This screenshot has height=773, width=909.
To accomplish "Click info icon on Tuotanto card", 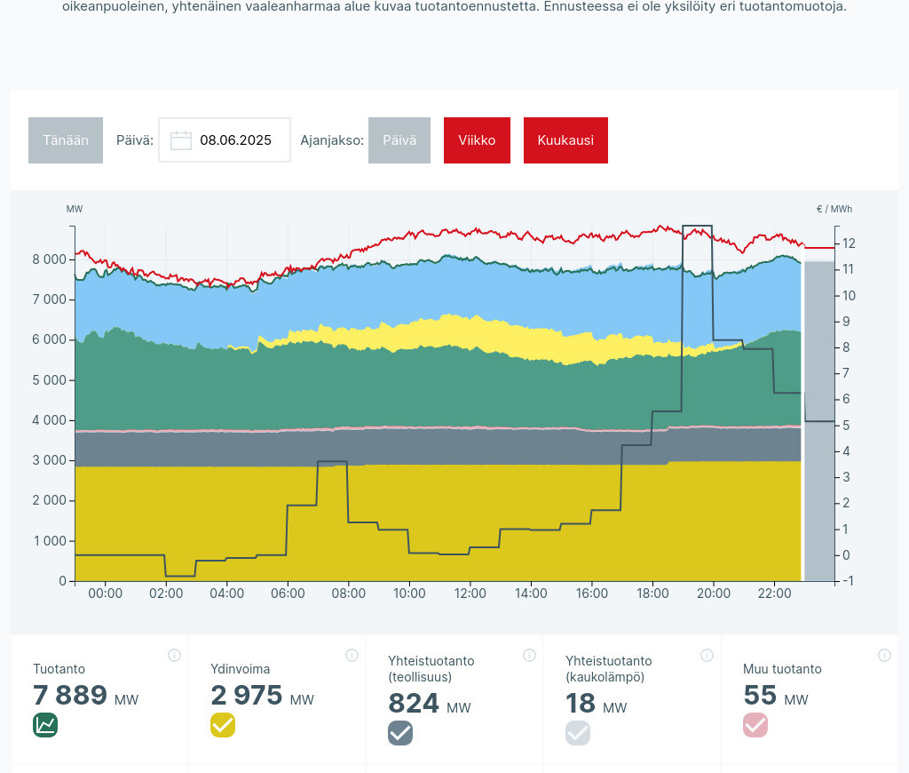I will coord(174,656).
